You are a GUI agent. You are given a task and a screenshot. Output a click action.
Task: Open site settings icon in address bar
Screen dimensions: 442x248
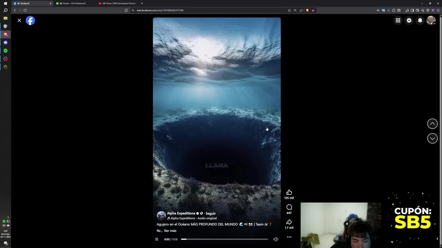pyautogui.click(x=133, y=10)
